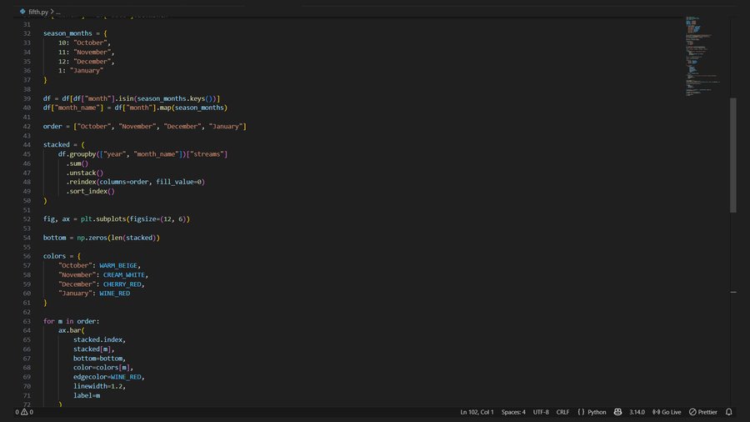Click the Python file icon in breadcrumb
The height and width of the screenshot is (422, 750).
[22, 13]
